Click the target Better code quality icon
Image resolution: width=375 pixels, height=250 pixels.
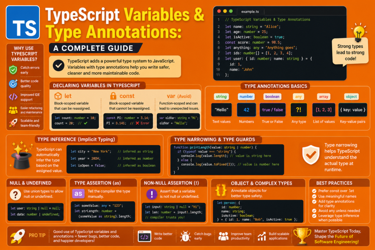[13, 83]
